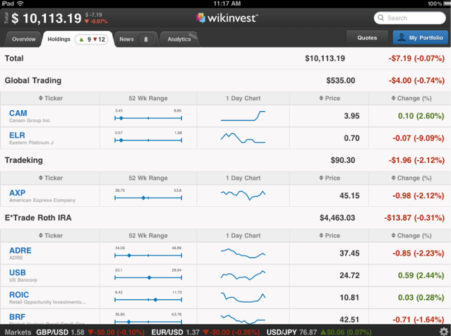The height and width of the screenshot is (336, 451).
Task: Tap the battery indicator in status bar
Action: 447,4
